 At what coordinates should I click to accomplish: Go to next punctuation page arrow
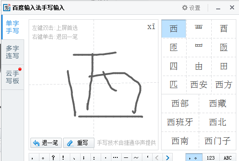pyautogui.click(x=167, y=158)
